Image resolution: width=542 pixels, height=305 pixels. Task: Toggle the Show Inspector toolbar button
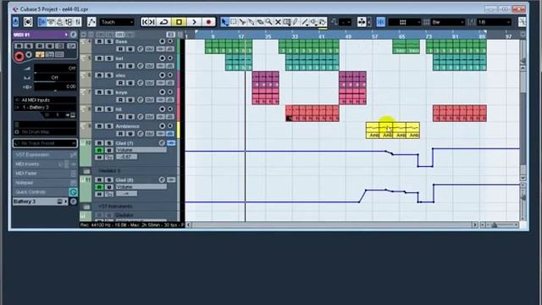(x=42, y=22)
